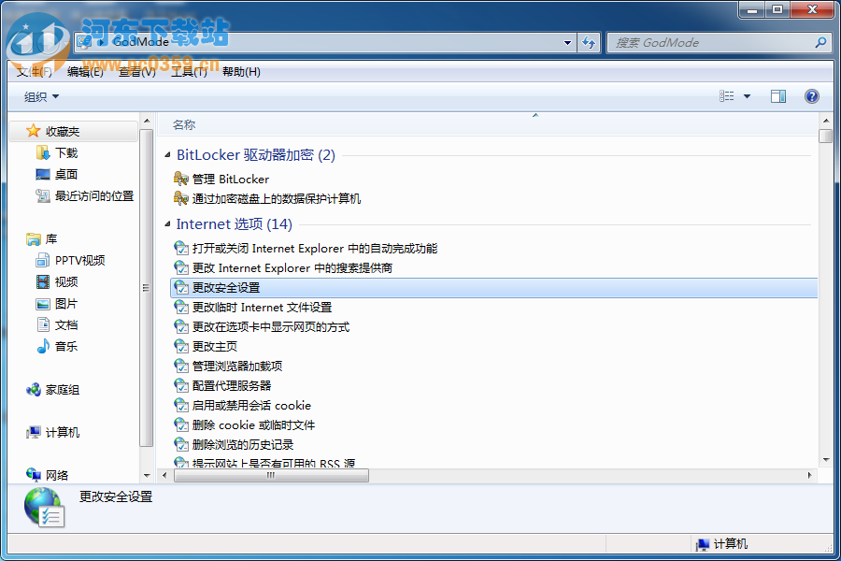Open Help via the question mark icon
This screenshot has width=841, height=561.
click(811, 95)
